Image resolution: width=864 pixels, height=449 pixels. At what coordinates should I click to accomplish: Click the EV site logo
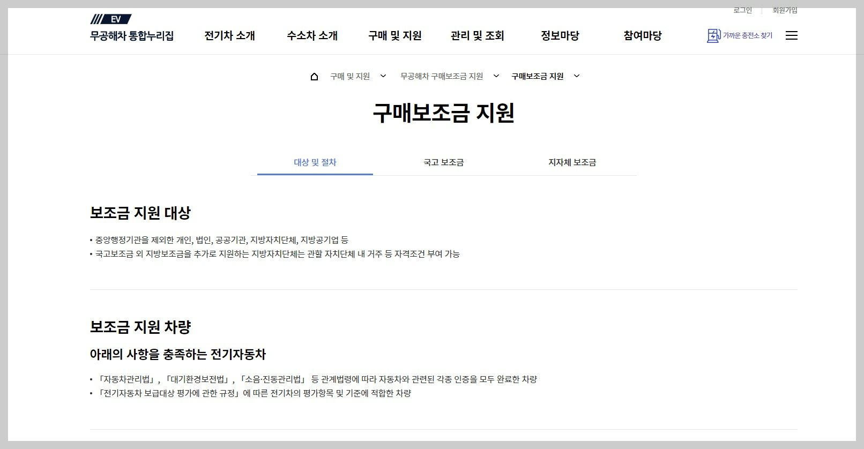(x=111, y=19)
